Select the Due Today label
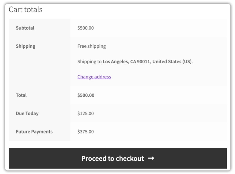This screenshot has width=235, height=174. coord(27,114)
